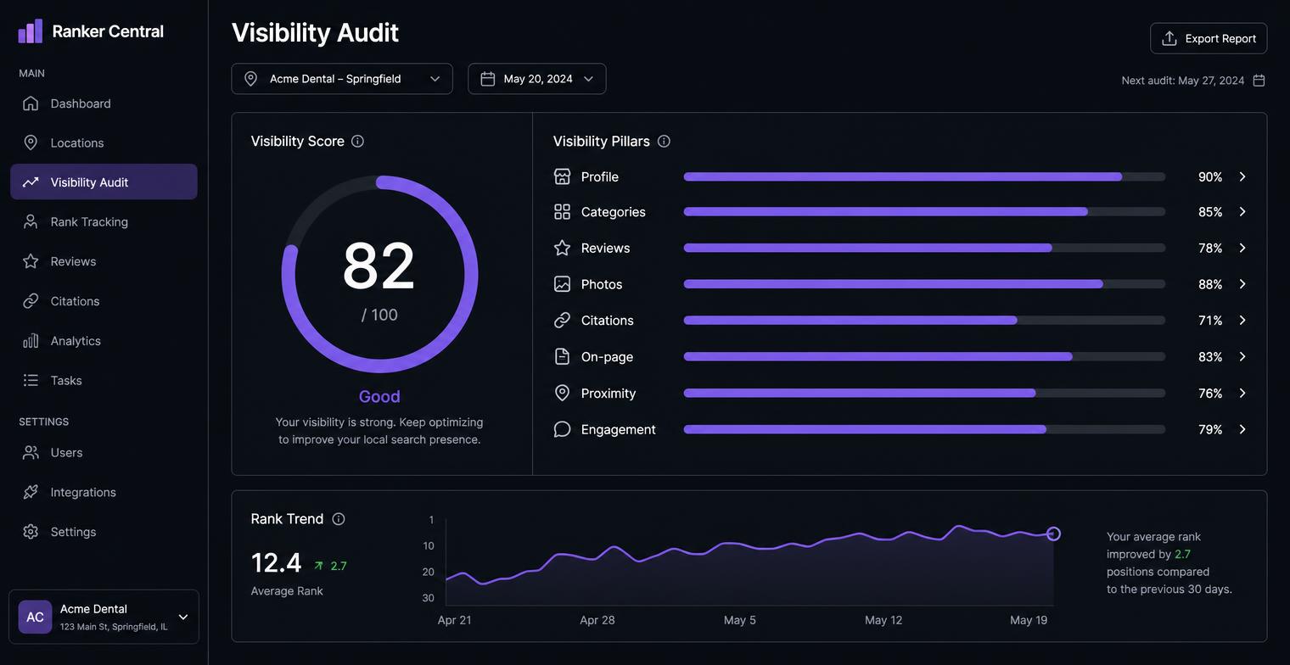This screenshot has width=1290, height=665.
Task: Click the 123 Main St, Springfield address text
Action: pyautogui.click(x=114, y=627)
